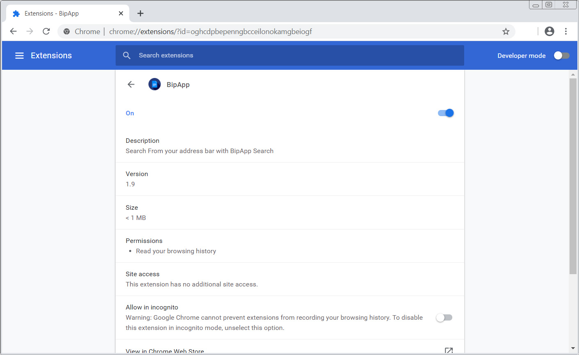
Task: Click the scrollbar down arrow
Action: pos(573,348)
